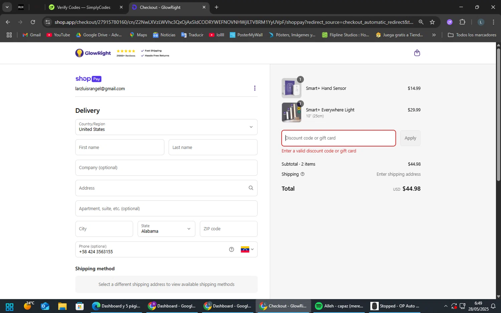Open the Chrome profile avatar
The image size is (501, 313).
(x=481, y=22)
